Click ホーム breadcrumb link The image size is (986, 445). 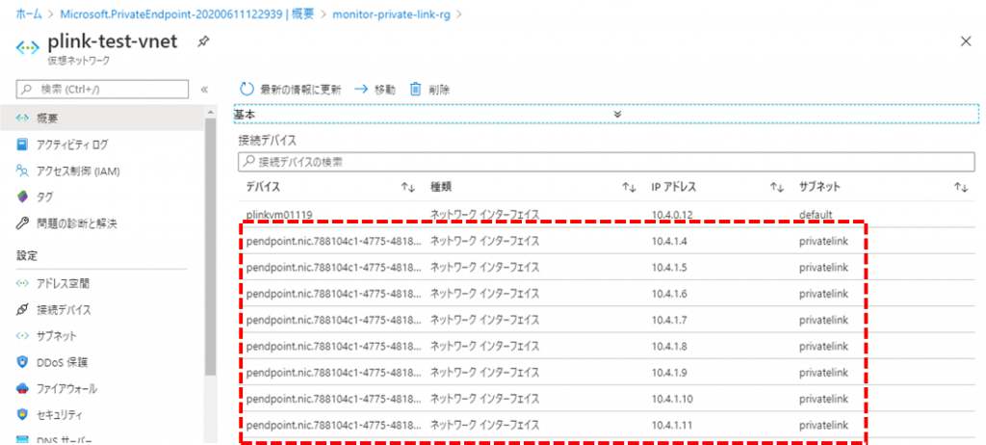click(x=29, y=13)
